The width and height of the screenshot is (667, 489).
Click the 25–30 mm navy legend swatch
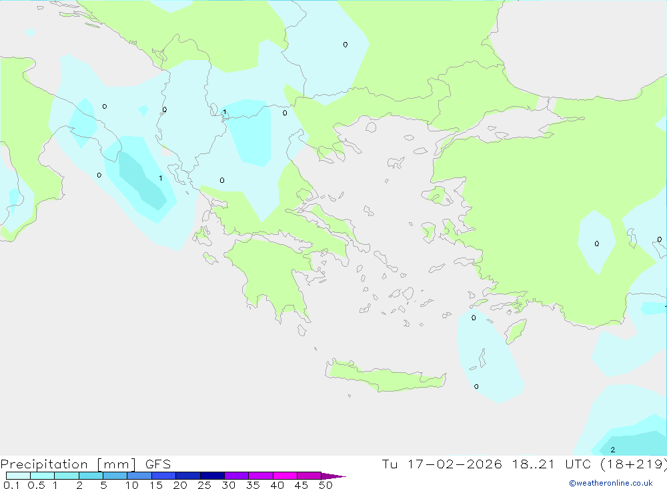click(x=212, y=476)
